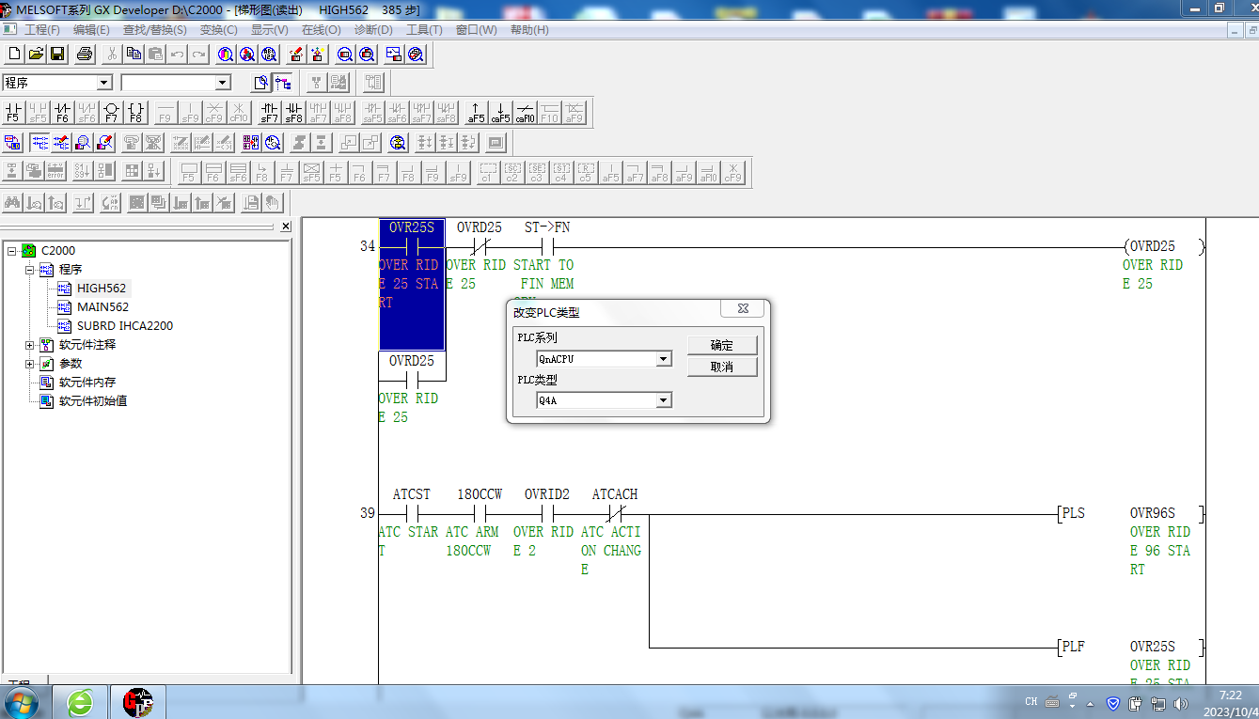Image resolution: width=1259 pixels, height=719 pixels.
Task: Insert a rising pulse contact (sF7)
Action: coord(269,113)
